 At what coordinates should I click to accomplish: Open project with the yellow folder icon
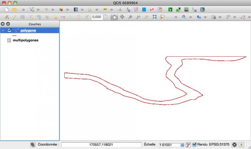[x=14, y=10]
